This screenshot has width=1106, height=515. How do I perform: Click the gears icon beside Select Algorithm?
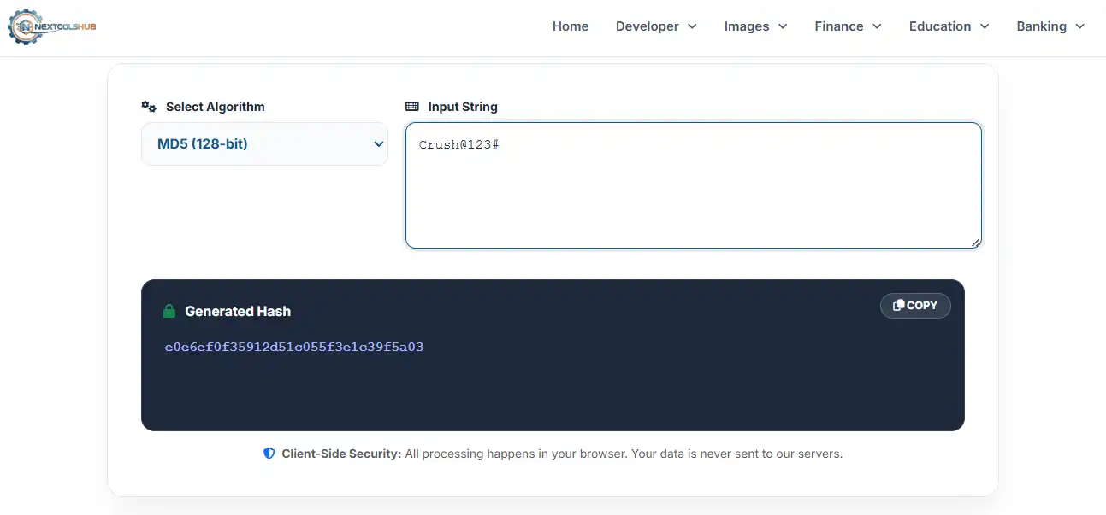(149, 106)
